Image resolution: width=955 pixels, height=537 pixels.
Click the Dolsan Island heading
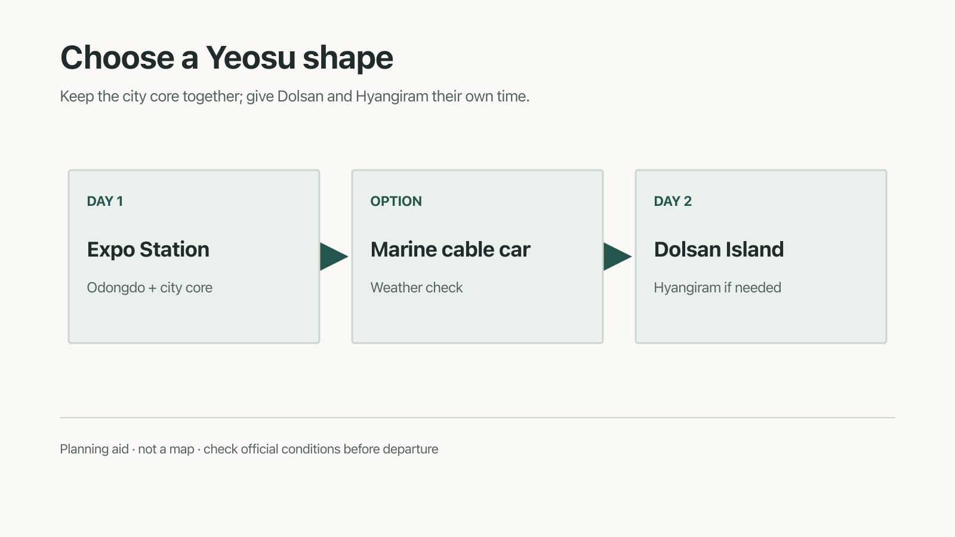point(719,249)
